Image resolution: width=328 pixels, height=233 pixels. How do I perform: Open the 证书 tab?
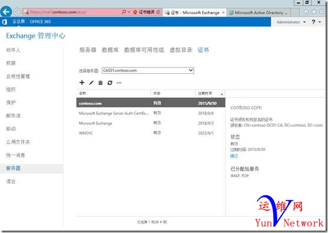point(203,50)
